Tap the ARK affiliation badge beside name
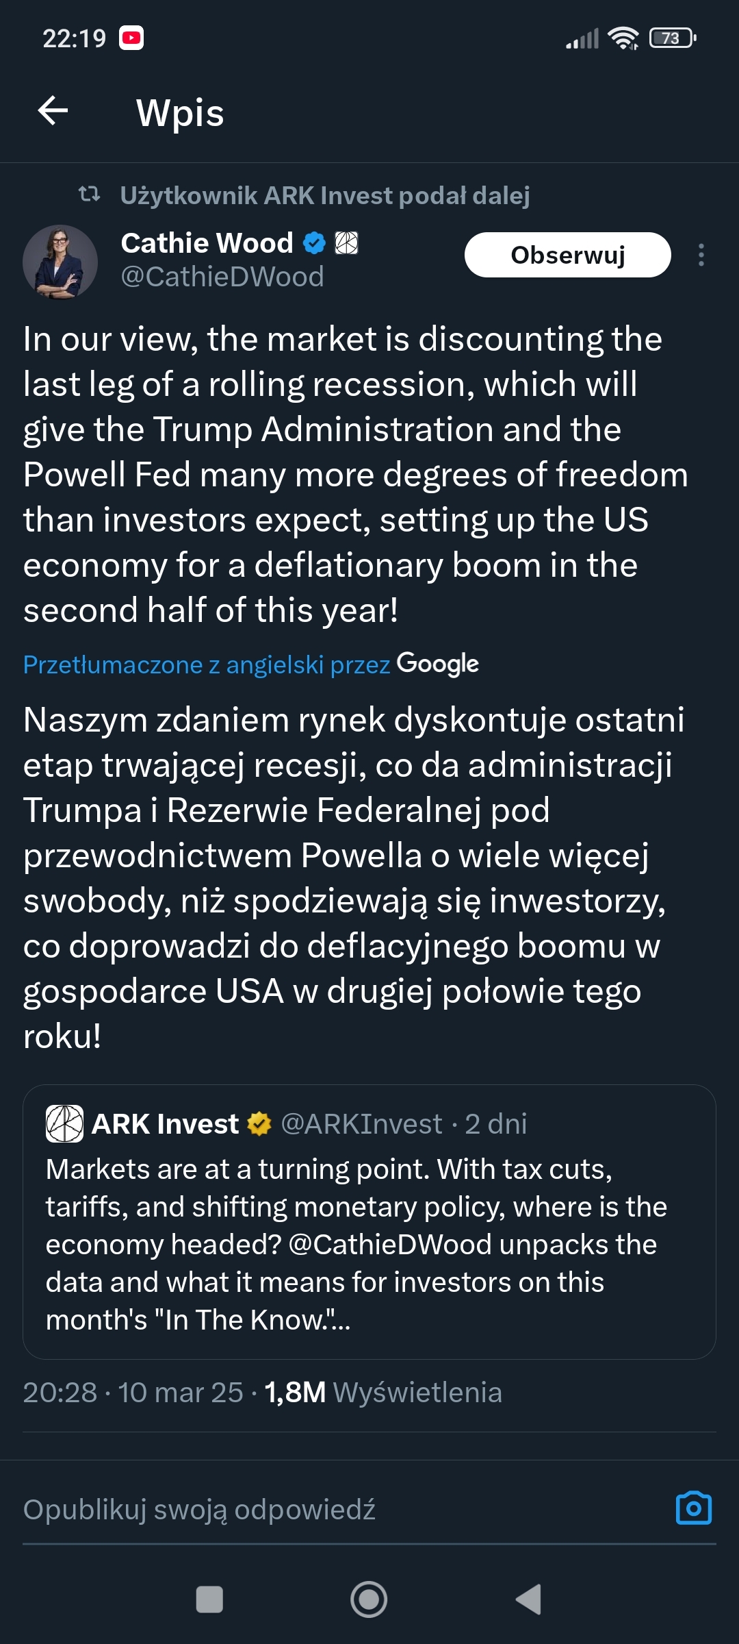This screenshot has width=739, height=1644. [x=346, y=243]
